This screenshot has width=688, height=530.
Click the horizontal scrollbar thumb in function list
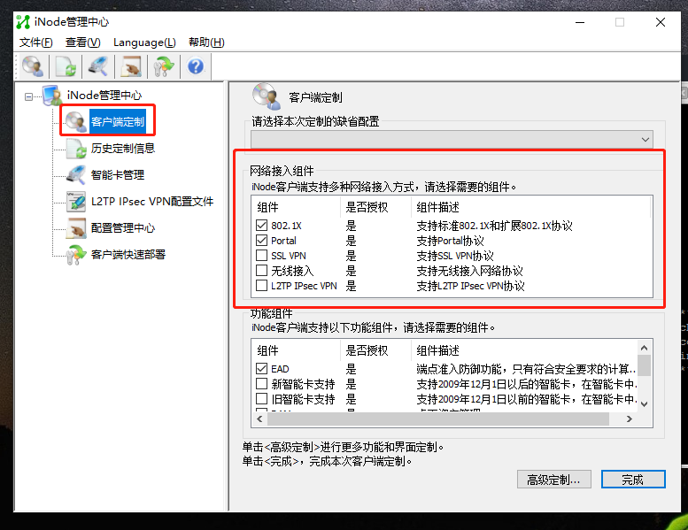point(438,419)
